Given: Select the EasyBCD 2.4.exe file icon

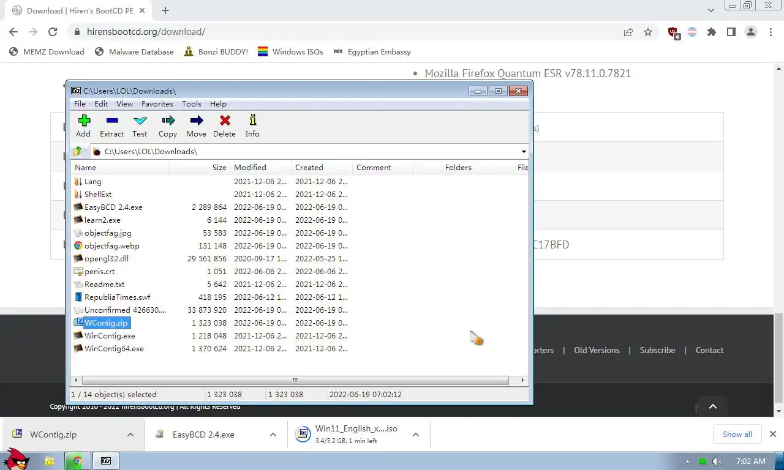Looking at the screenshot, I should [78, 207].
